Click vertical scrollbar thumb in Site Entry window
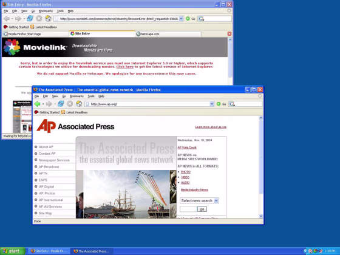The image size is (340, 255). pos(230,59)
